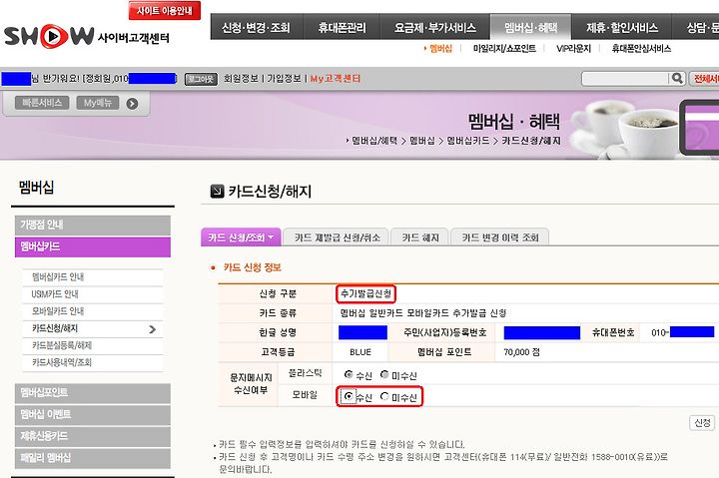
Task: Click 멤버십/혜택 in breadcrumb
Action: [x=374, y=141]
